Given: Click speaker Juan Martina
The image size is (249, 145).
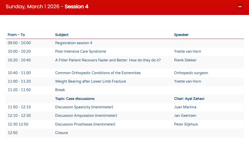Looking at the screenshot, I should click(x=185, y=107).
